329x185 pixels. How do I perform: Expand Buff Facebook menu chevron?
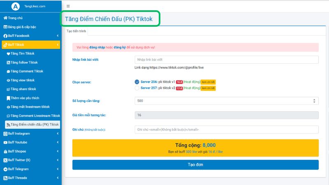(58, 36)
